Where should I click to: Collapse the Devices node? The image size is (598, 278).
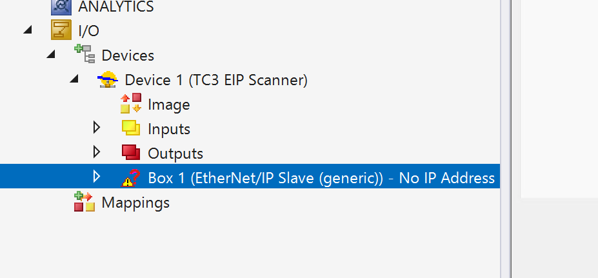pos(50,55)
